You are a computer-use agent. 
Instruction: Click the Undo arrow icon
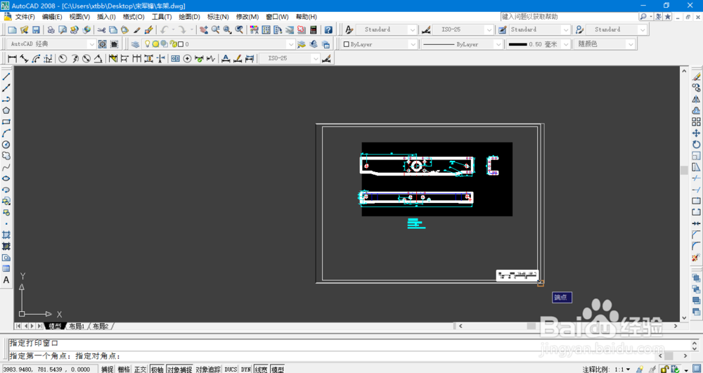pos(164,30)
